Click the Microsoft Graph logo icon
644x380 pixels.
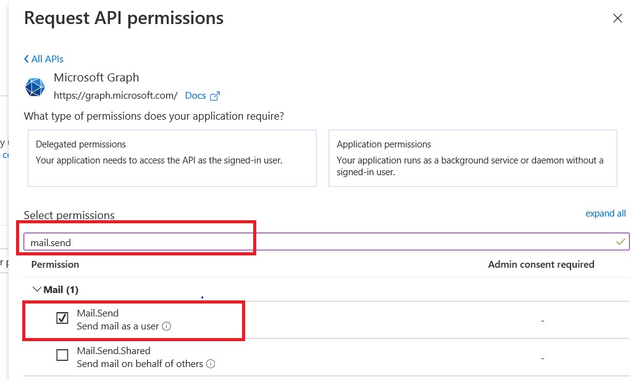(x=35, y=87)
